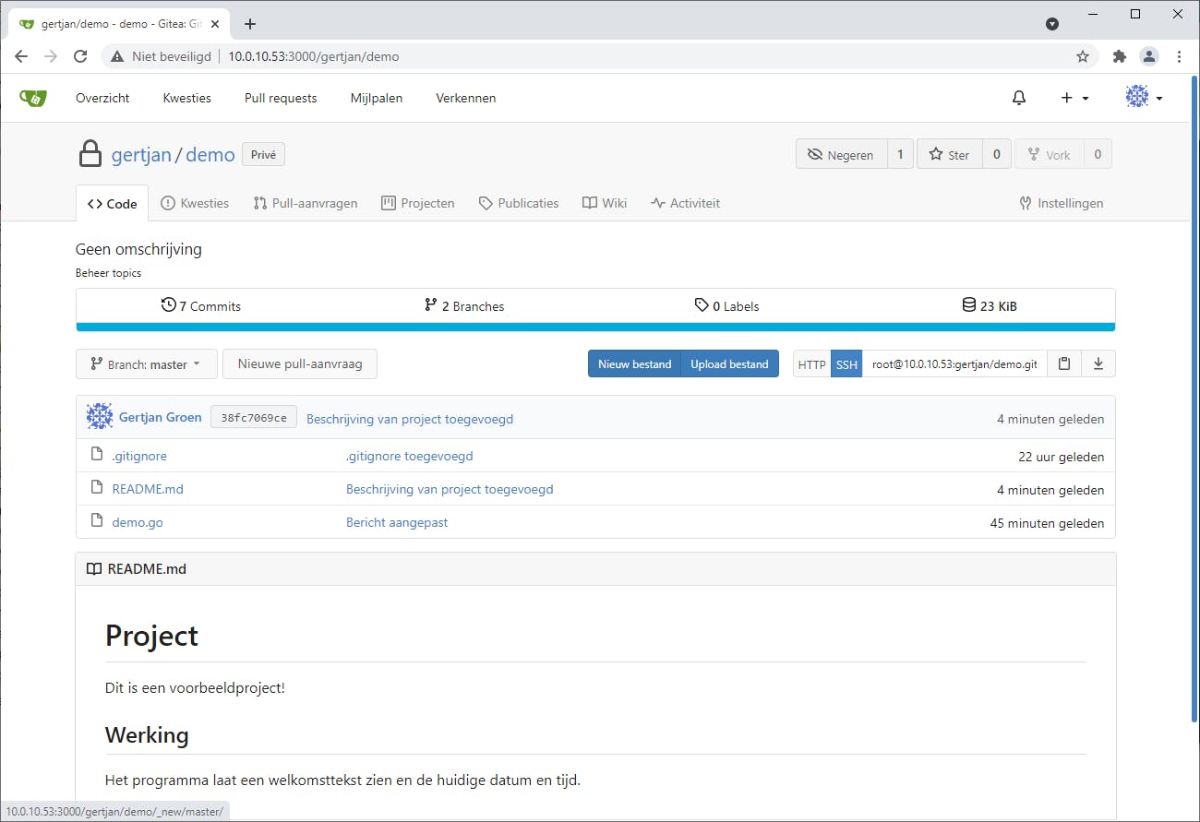Open notifications bell icon
The image size is (1200, 822).
[x=1019, y=98]
